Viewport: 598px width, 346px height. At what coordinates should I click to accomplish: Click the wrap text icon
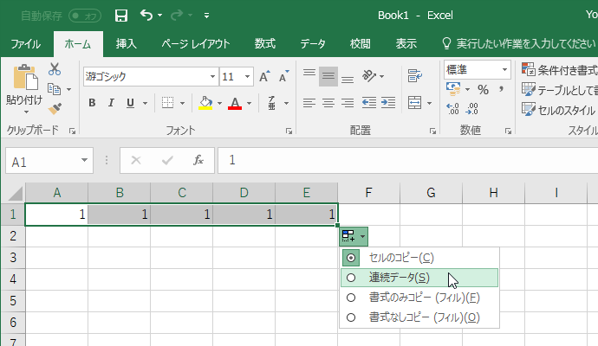pos(414,76)
